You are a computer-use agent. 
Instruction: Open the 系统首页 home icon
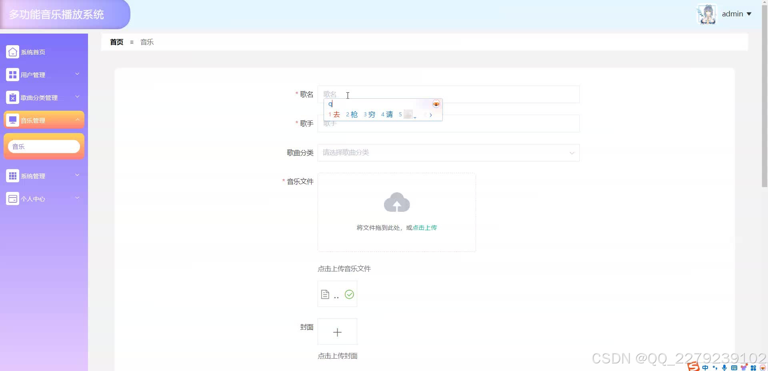[12, 52]
